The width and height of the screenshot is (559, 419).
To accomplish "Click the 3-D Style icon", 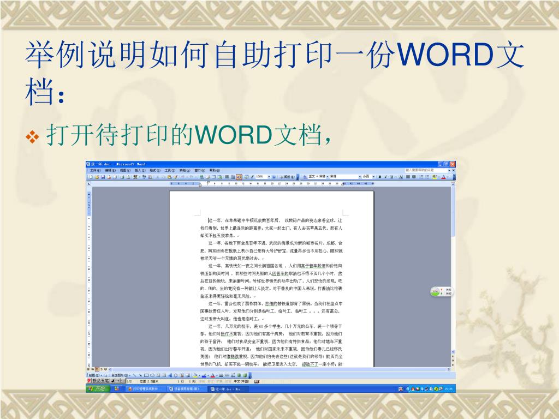I will pos(245,375).
